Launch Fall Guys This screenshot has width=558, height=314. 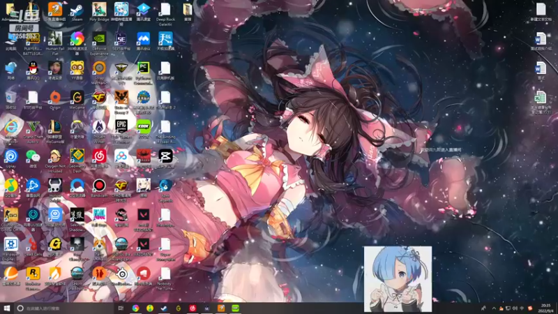tap(99, 217)
